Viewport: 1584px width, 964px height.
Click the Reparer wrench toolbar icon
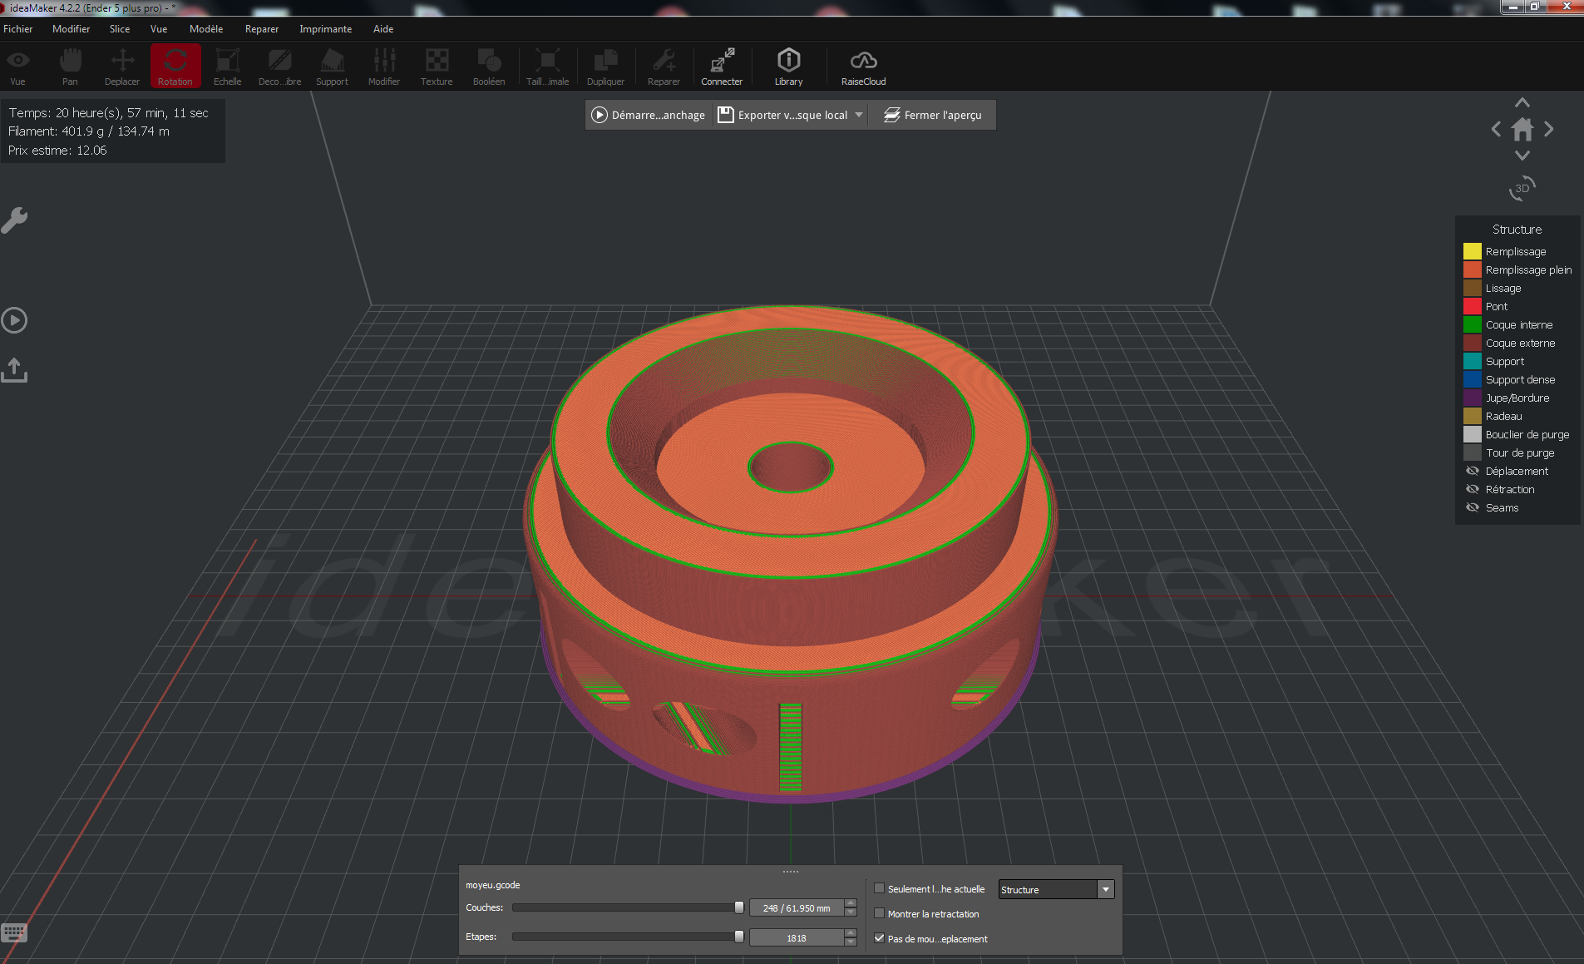[x=664, y=66]
